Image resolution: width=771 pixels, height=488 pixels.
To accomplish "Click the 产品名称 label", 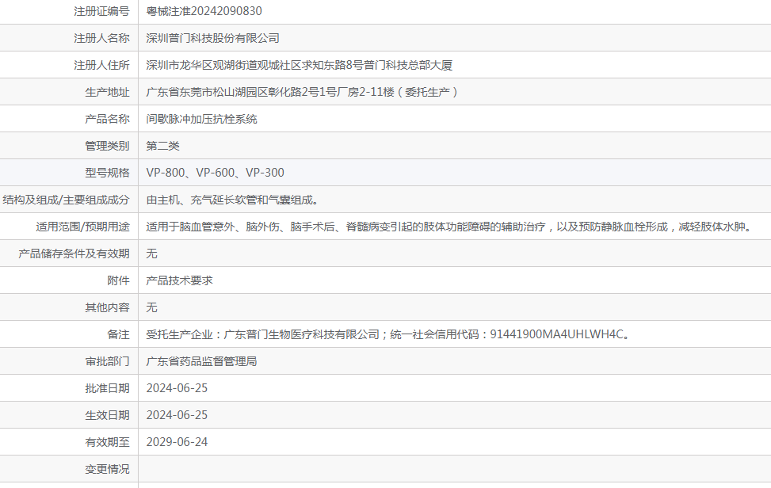I will point(107,119).
